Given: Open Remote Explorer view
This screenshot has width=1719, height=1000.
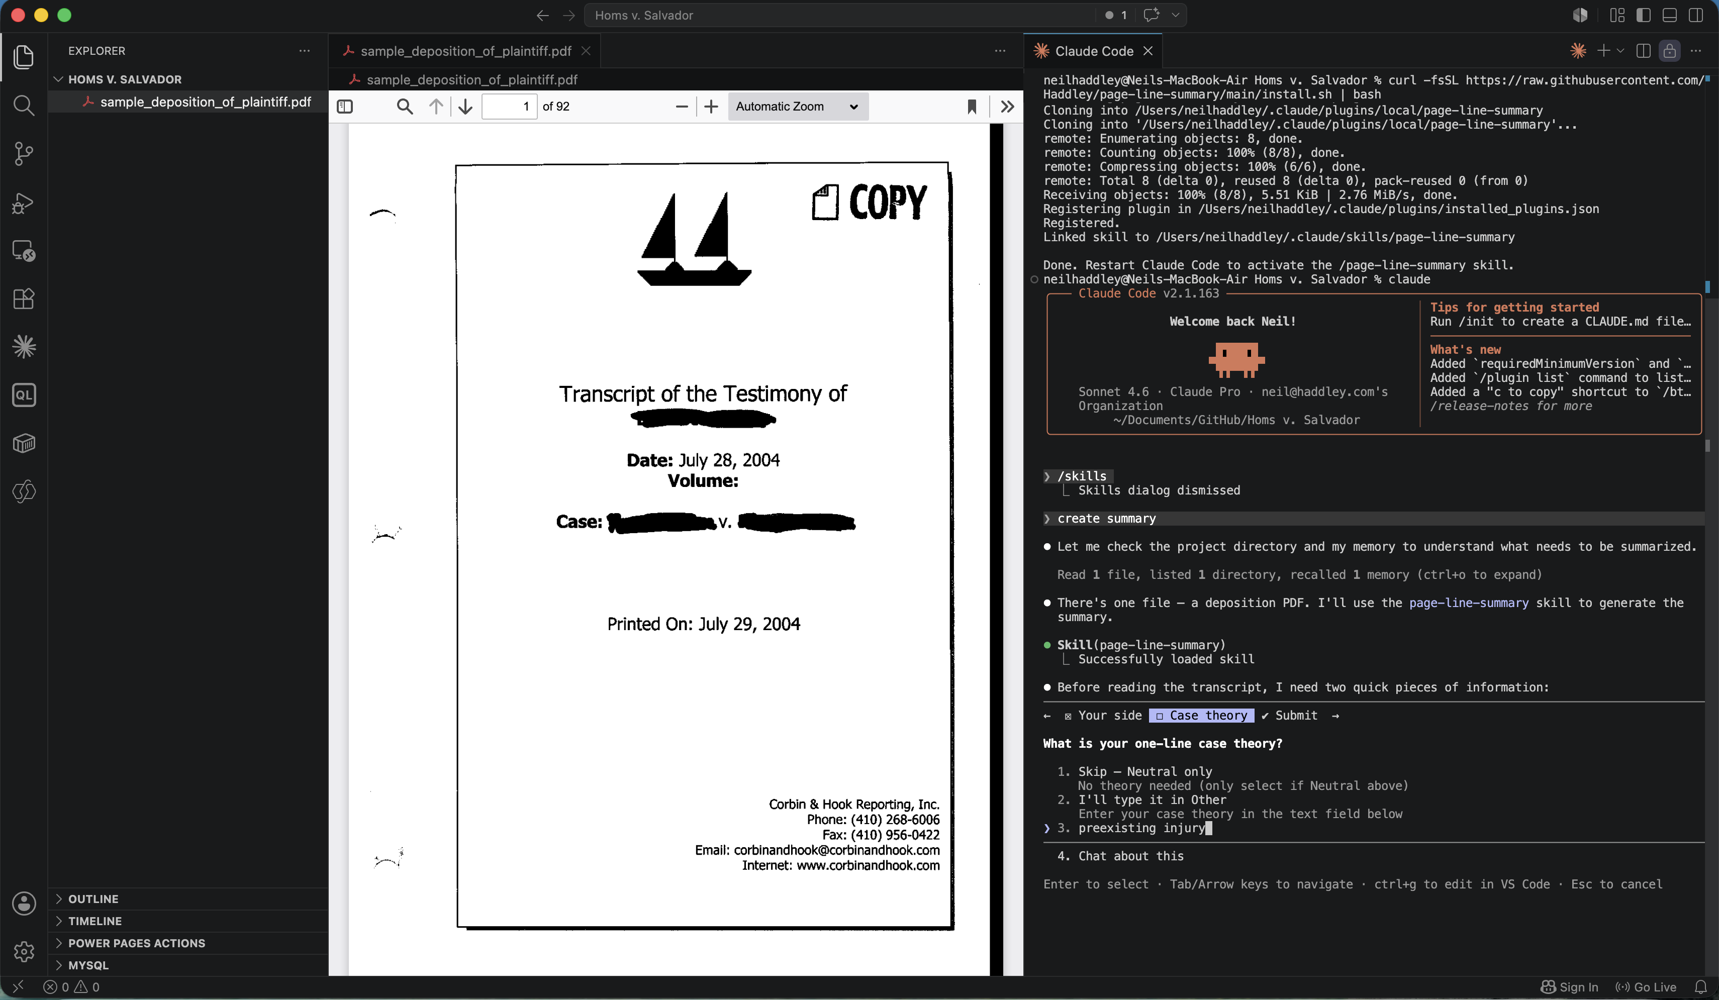Looking at the screenshot, I should coord(24,251).
